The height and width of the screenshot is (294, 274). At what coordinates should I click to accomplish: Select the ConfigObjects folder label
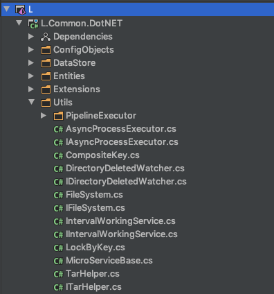pos(84,50)
